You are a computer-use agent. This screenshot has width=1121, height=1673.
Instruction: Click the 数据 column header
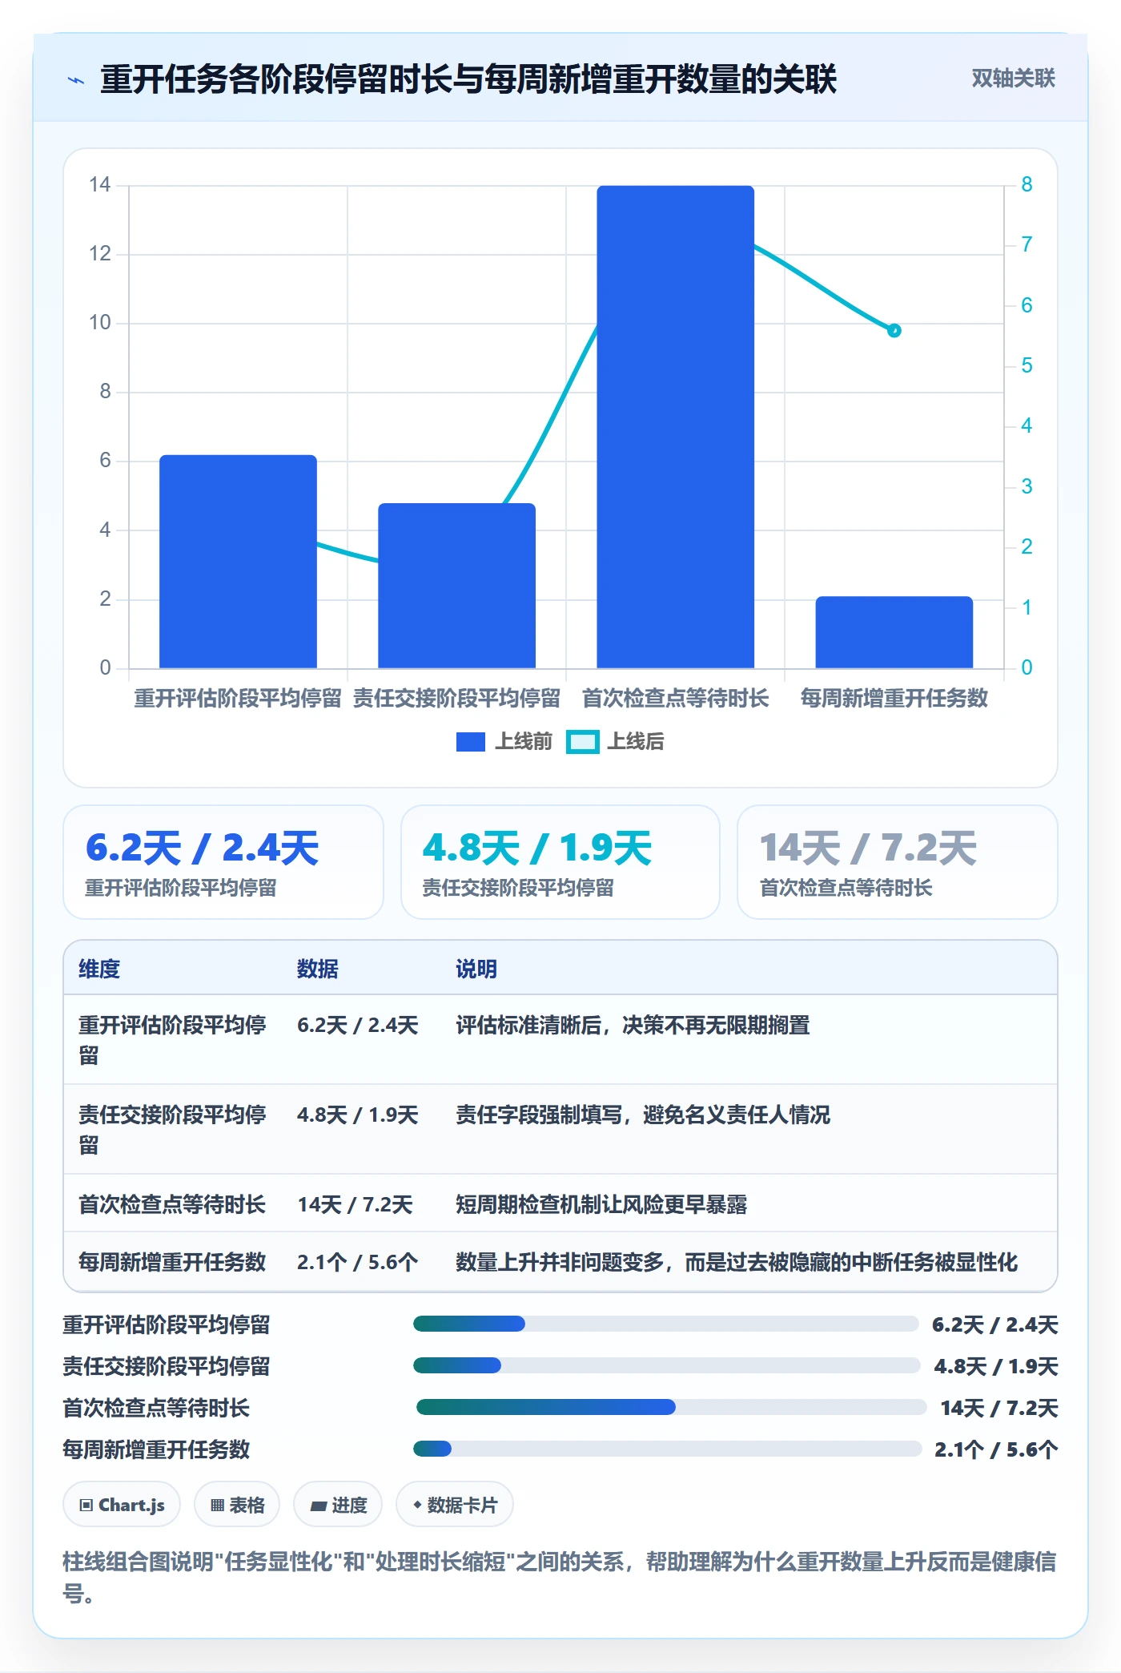click(318, 969)
